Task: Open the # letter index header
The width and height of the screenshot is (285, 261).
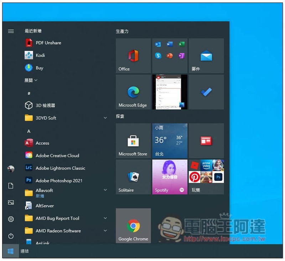Action: pyautogui.click(x=29, y=94)
